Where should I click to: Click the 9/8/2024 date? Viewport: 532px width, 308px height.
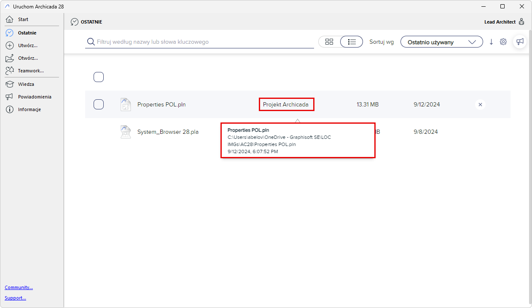(x=426, y=132)
